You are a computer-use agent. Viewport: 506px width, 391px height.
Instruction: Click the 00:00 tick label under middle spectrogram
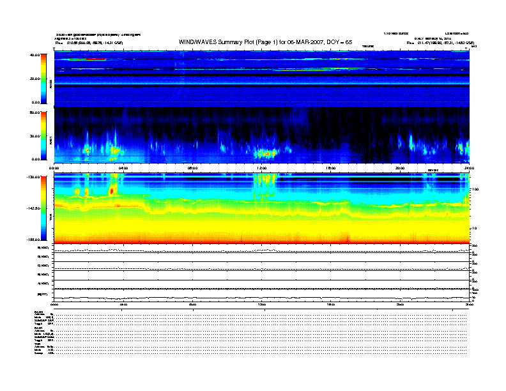tap(54, 168)
